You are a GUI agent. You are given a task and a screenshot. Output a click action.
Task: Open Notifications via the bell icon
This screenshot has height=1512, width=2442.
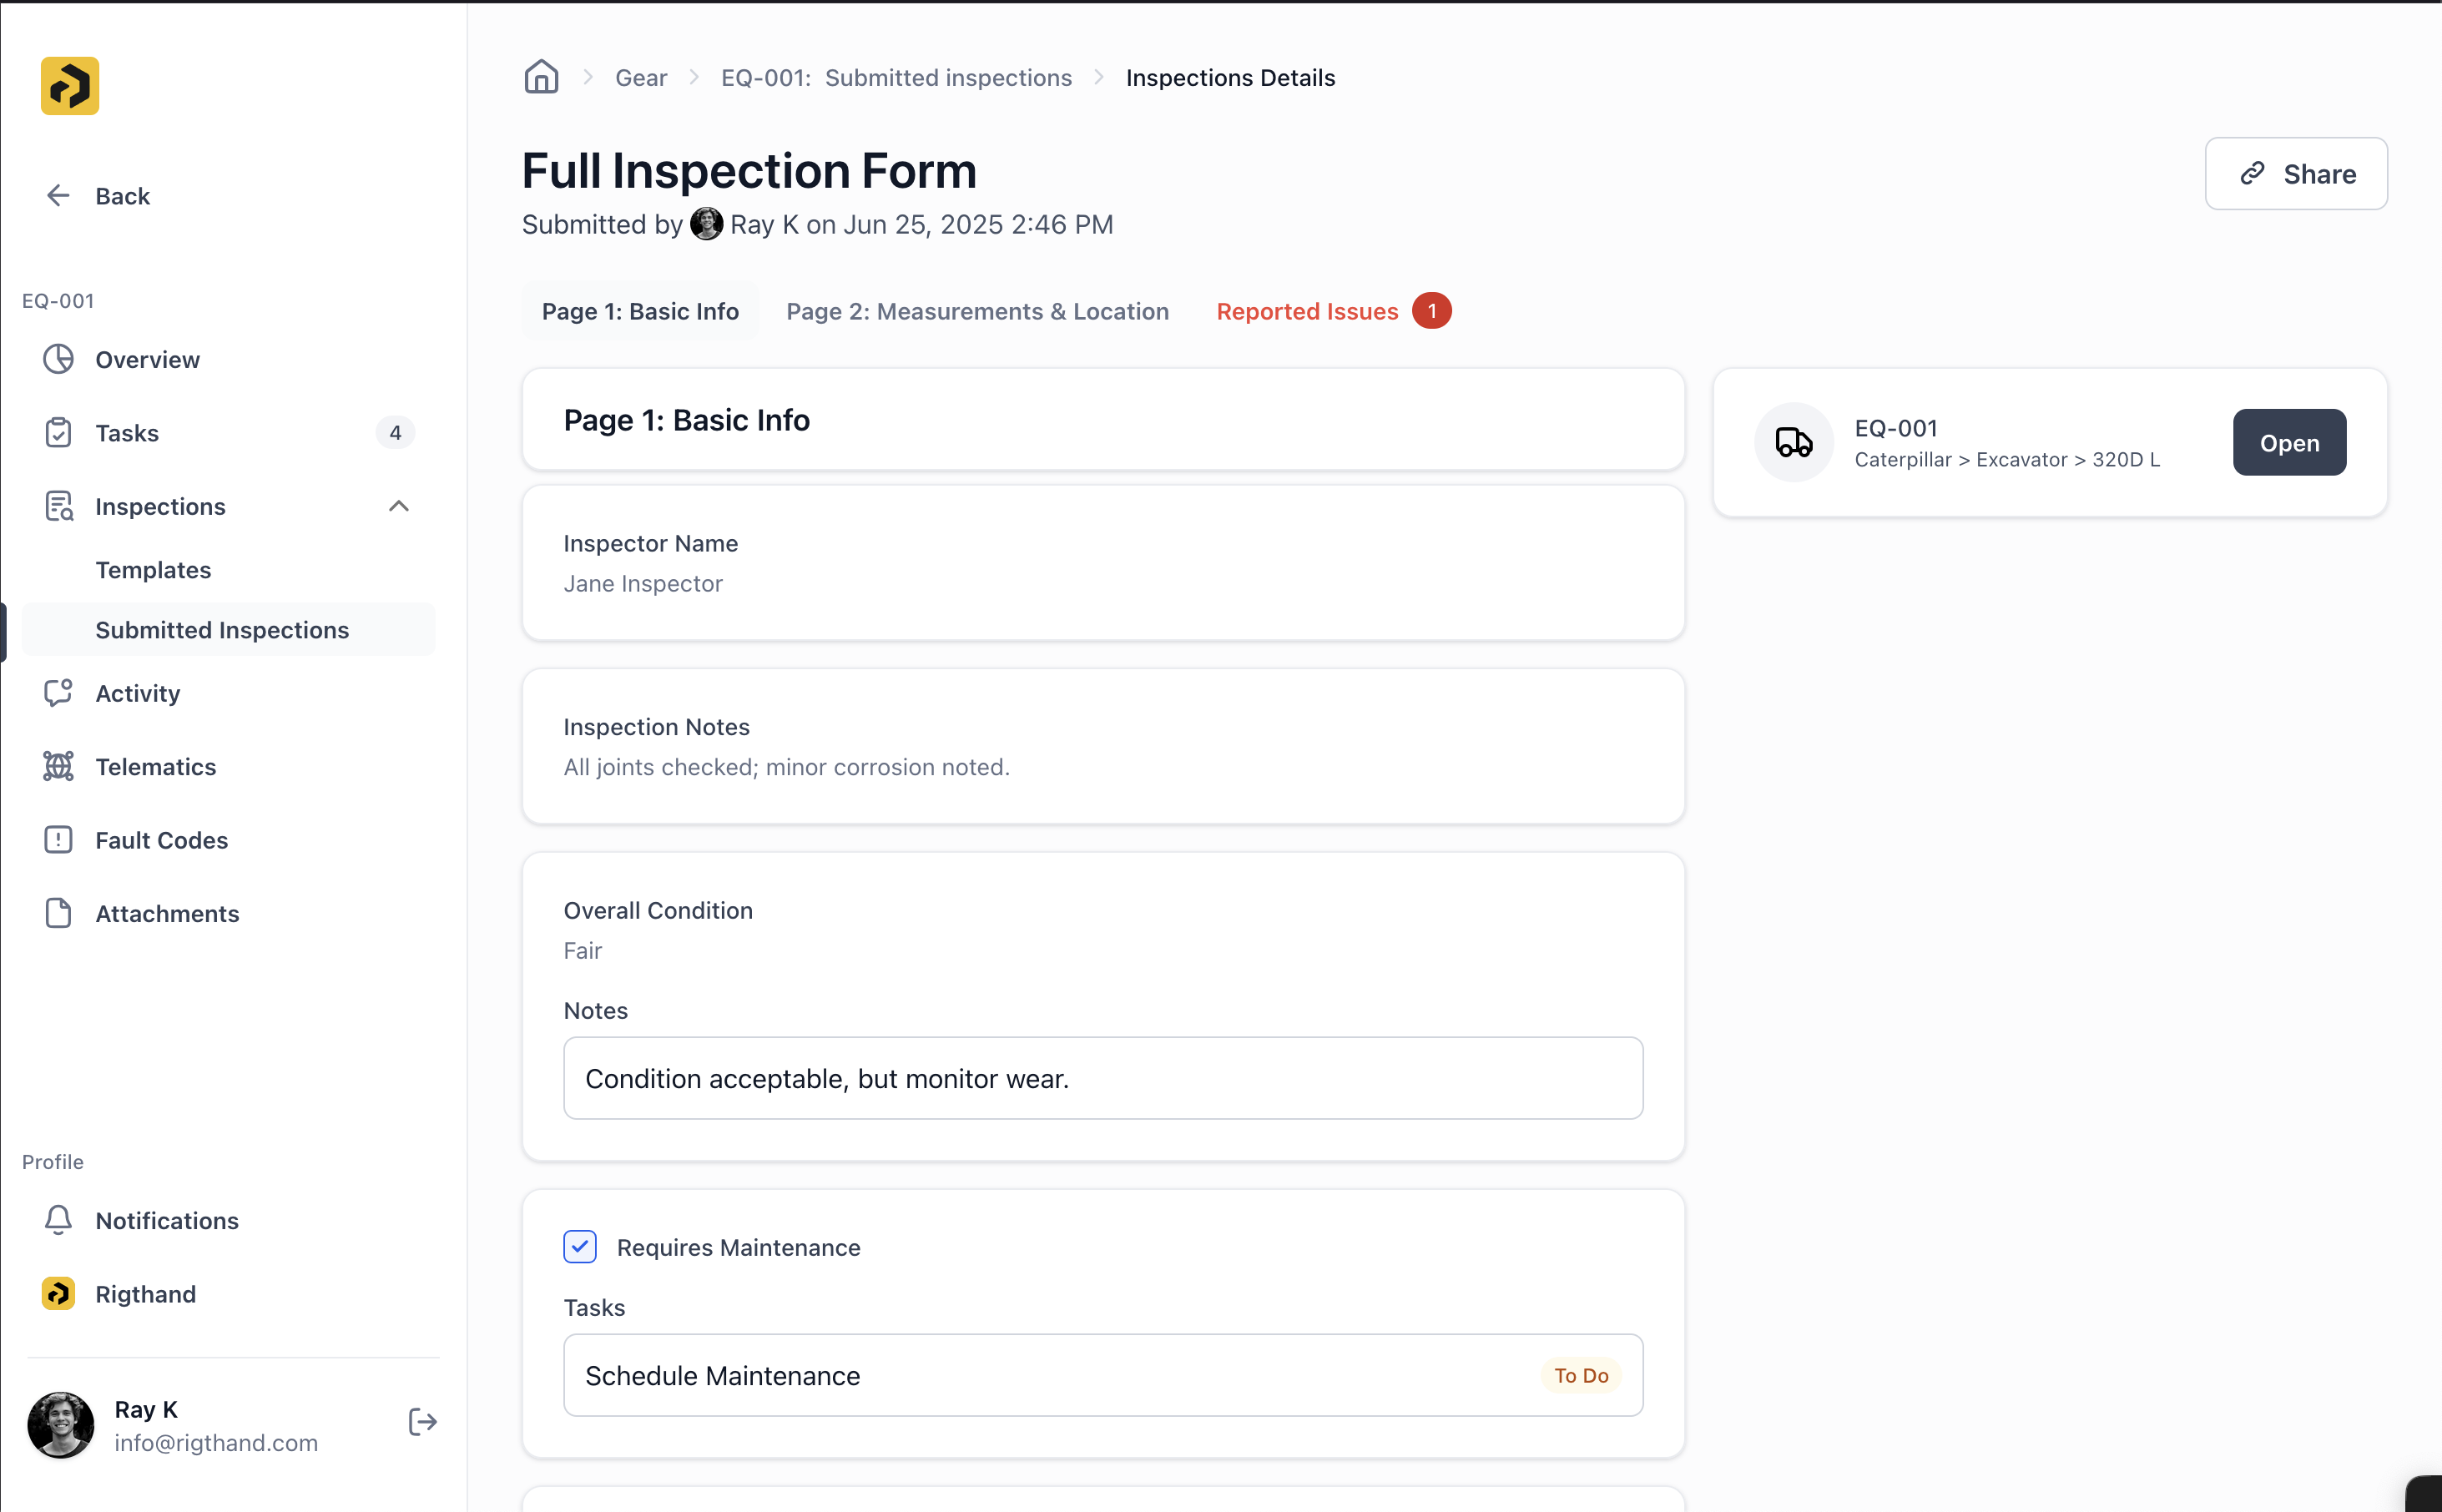click(58, 1220)
